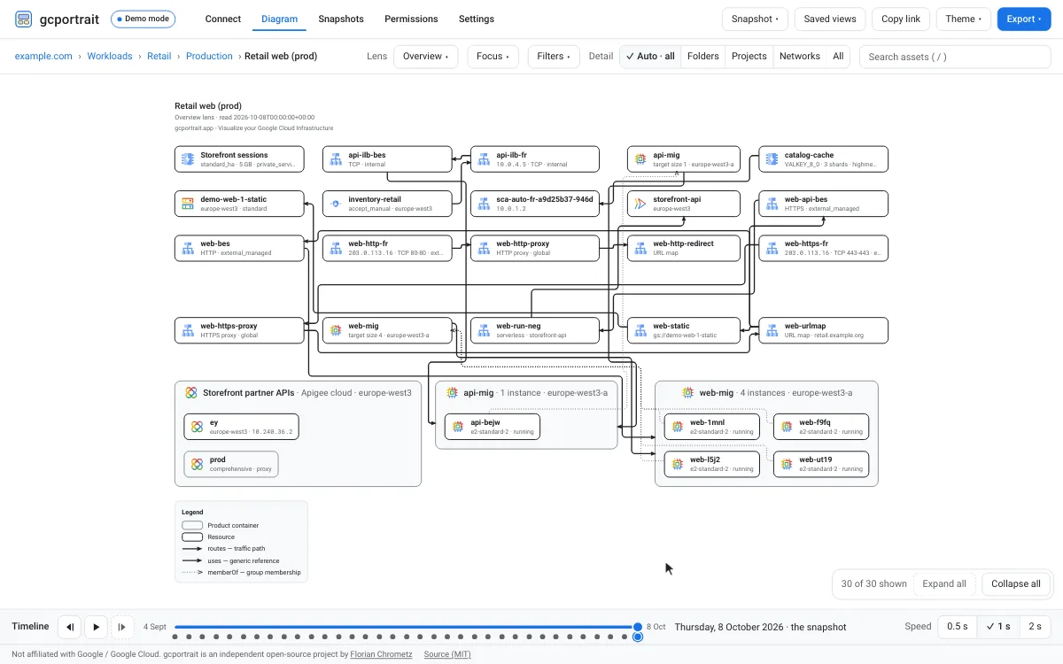The height and width of the screenshot is (664, 1063).
Task: Click the Copy link button
Action: point(901,19)
